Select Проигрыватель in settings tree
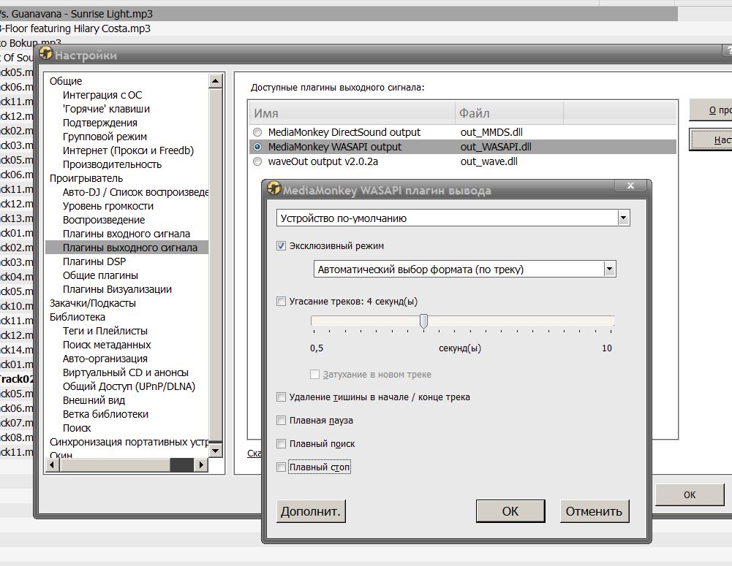The image size is (732, 566). point(86,179)
